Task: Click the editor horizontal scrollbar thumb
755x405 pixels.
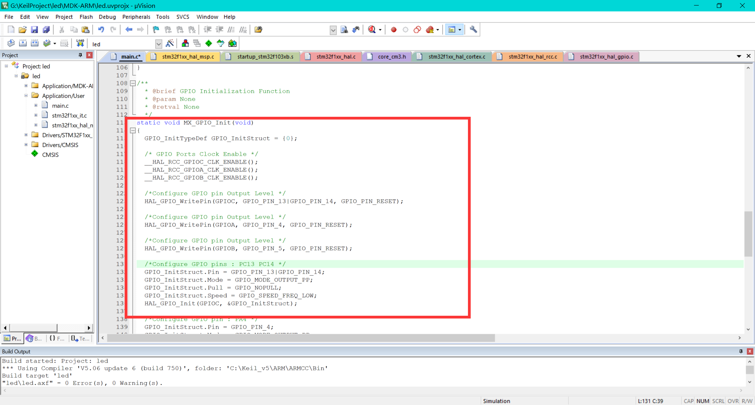Action: click(301, 338)
